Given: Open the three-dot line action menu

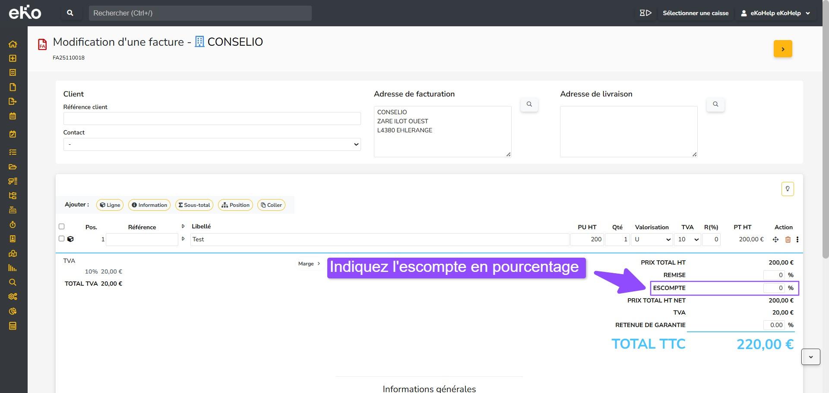Looking at the screenshot, I should point(797,240).
